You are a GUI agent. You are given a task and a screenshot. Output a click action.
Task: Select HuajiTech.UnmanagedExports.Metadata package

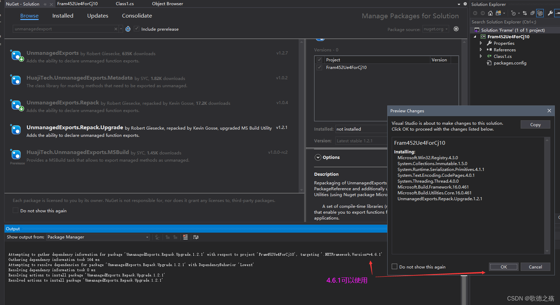point(152,81)
